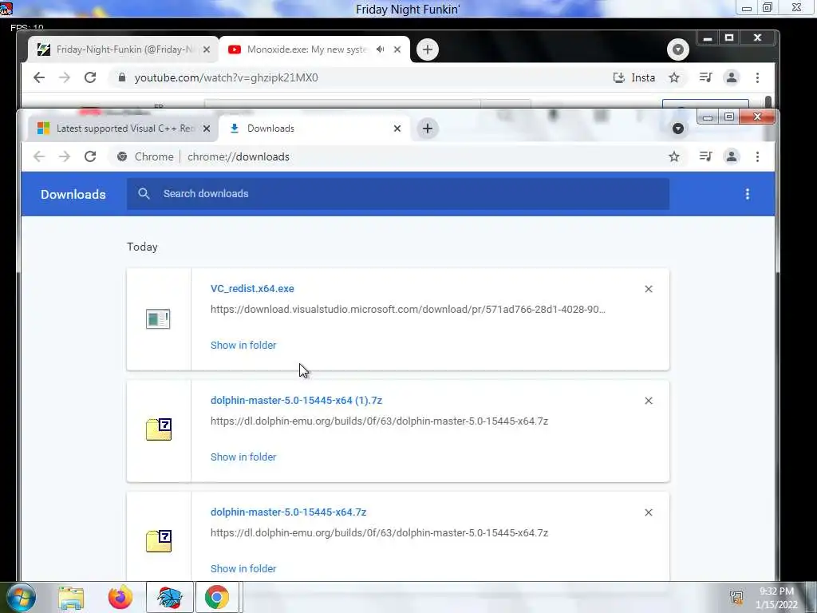Remove VC_redist.x64.exe from the list
The image size is (817, 613).
(648, 289)
